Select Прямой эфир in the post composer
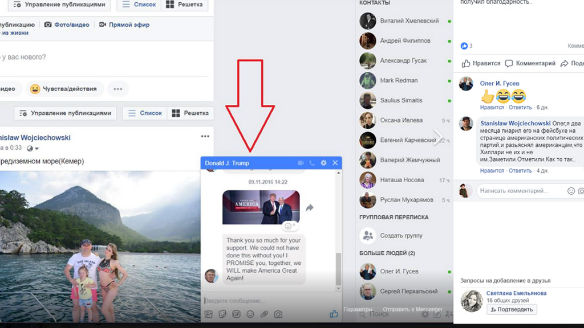This screenshot has width=584, height=328. point(124,25)
